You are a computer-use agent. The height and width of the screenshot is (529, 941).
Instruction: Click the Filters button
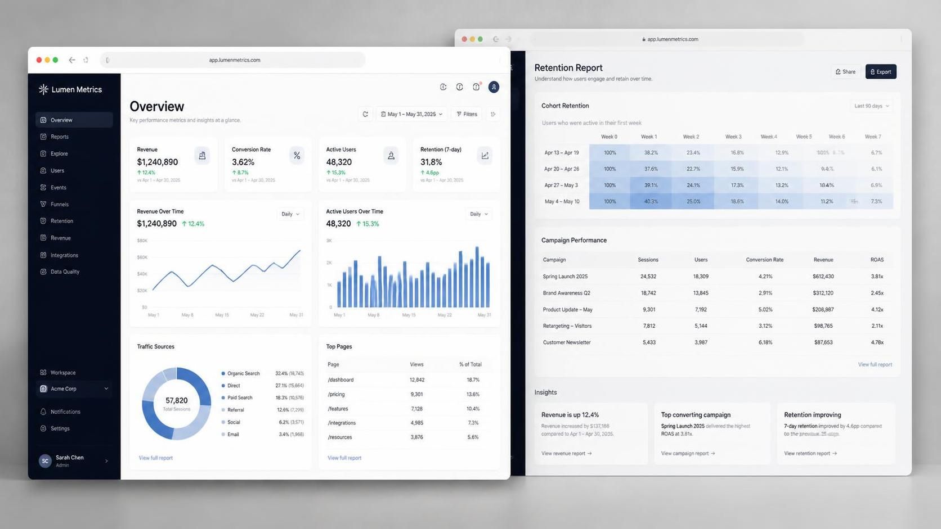click(467, 114)
